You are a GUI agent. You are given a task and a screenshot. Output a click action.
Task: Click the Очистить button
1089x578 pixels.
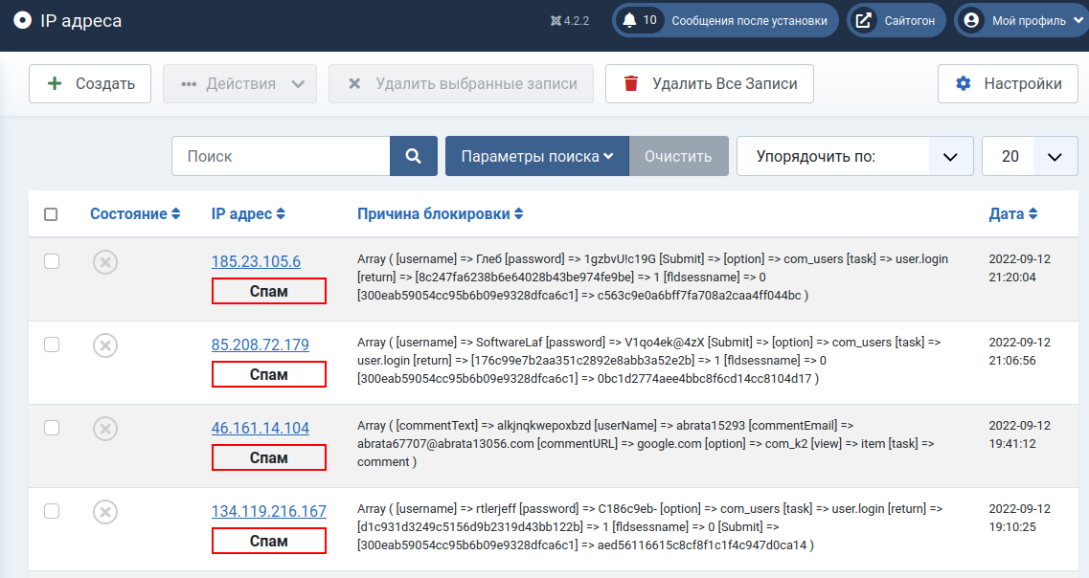[678, 156]
